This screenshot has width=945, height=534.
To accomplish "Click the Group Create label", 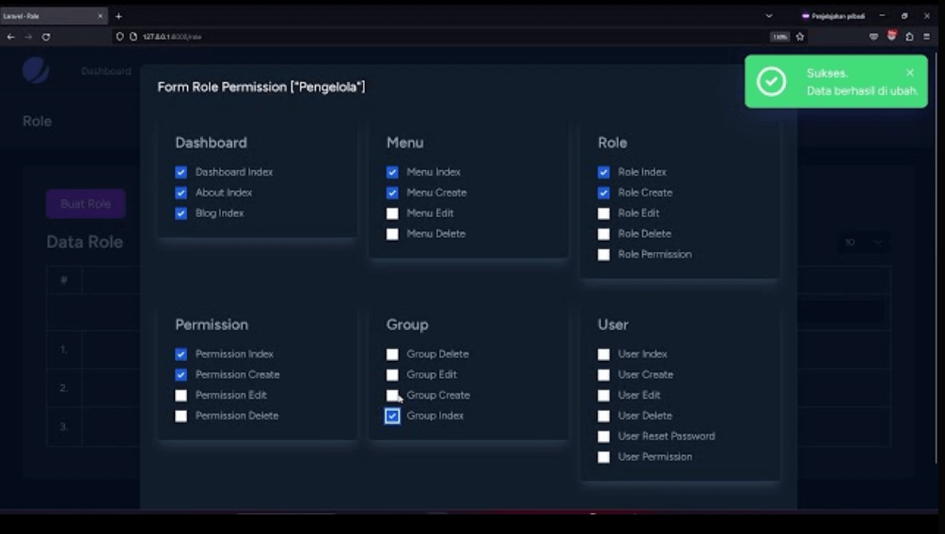I will [x=438, y=395].
